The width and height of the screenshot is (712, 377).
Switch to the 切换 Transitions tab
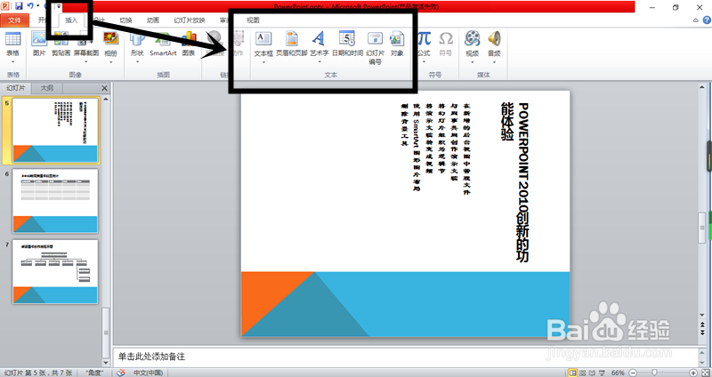tap(125, 20)
